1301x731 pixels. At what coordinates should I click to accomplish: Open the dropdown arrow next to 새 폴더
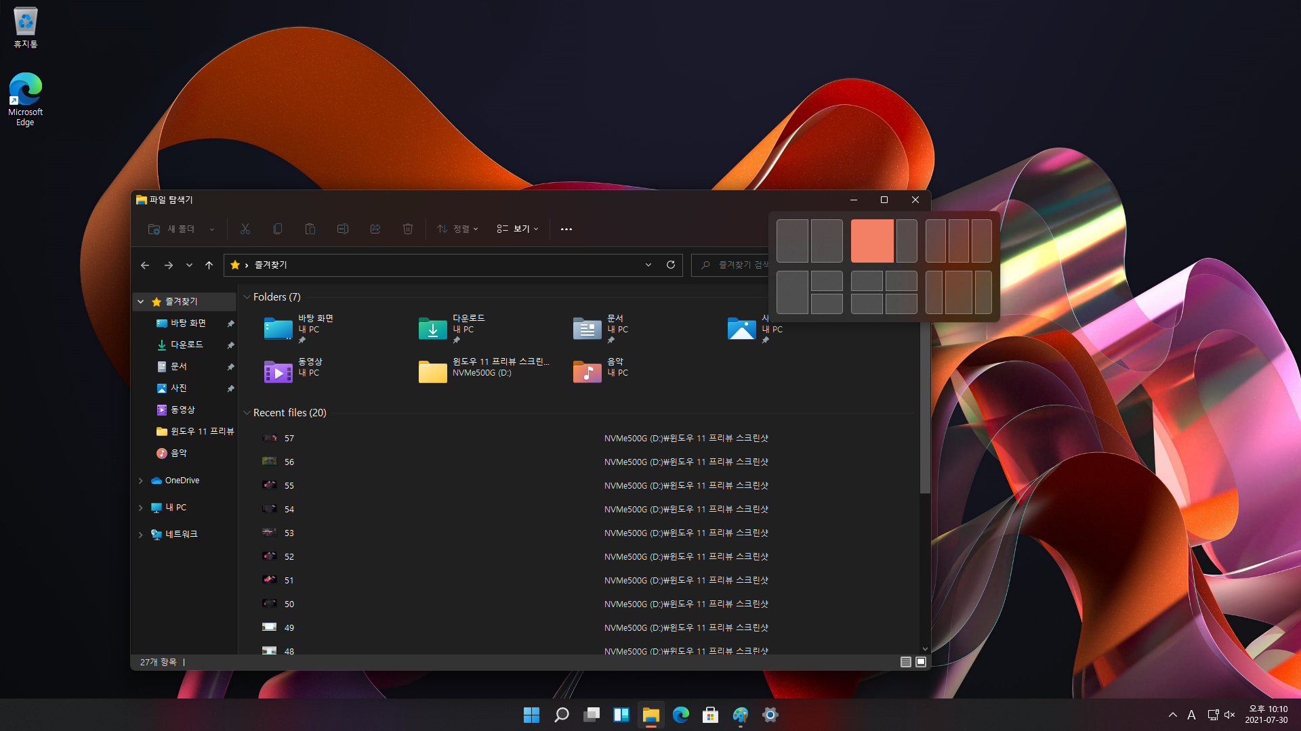(212, 229)
